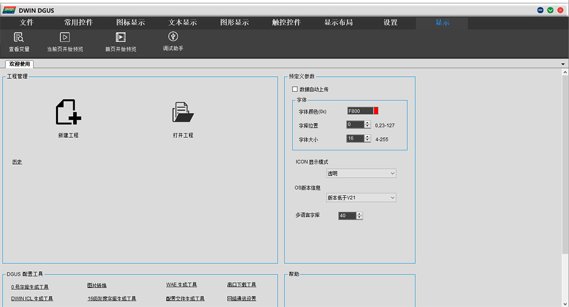The image size is (569, 307).
Task: Open the 文件 menu
Action: click(26, 23)
